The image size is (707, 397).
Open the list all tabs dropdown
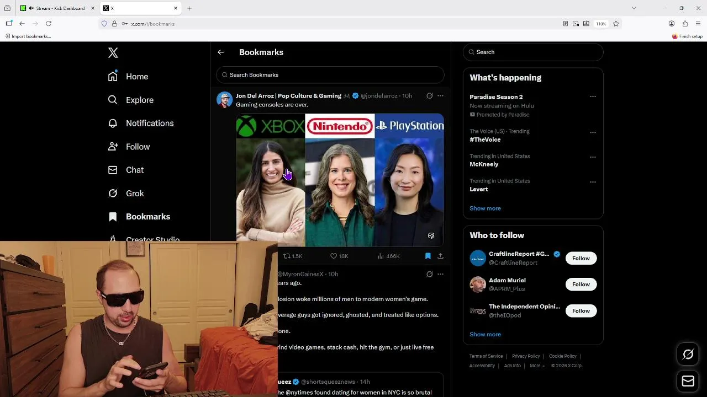pyautogui.click(x=634, y=8)
